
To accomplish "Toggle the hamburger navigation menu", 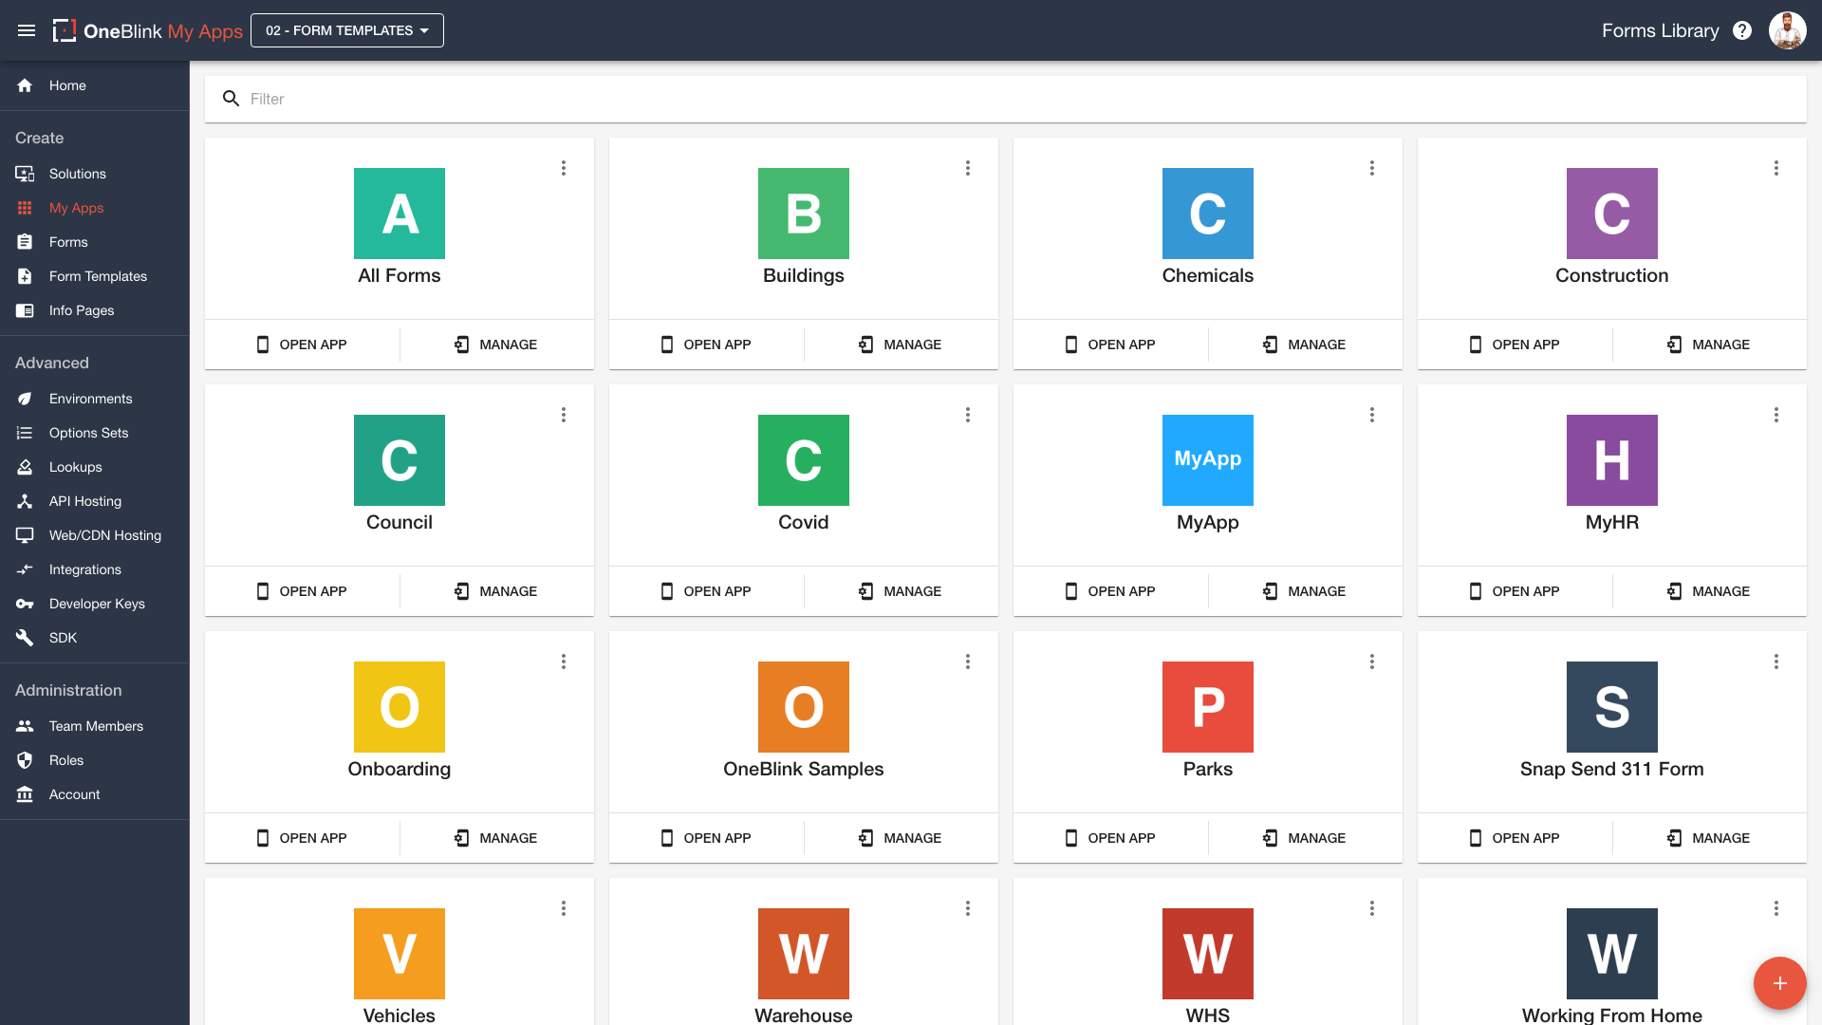I will pyautogui.click(x=27, y=30).
